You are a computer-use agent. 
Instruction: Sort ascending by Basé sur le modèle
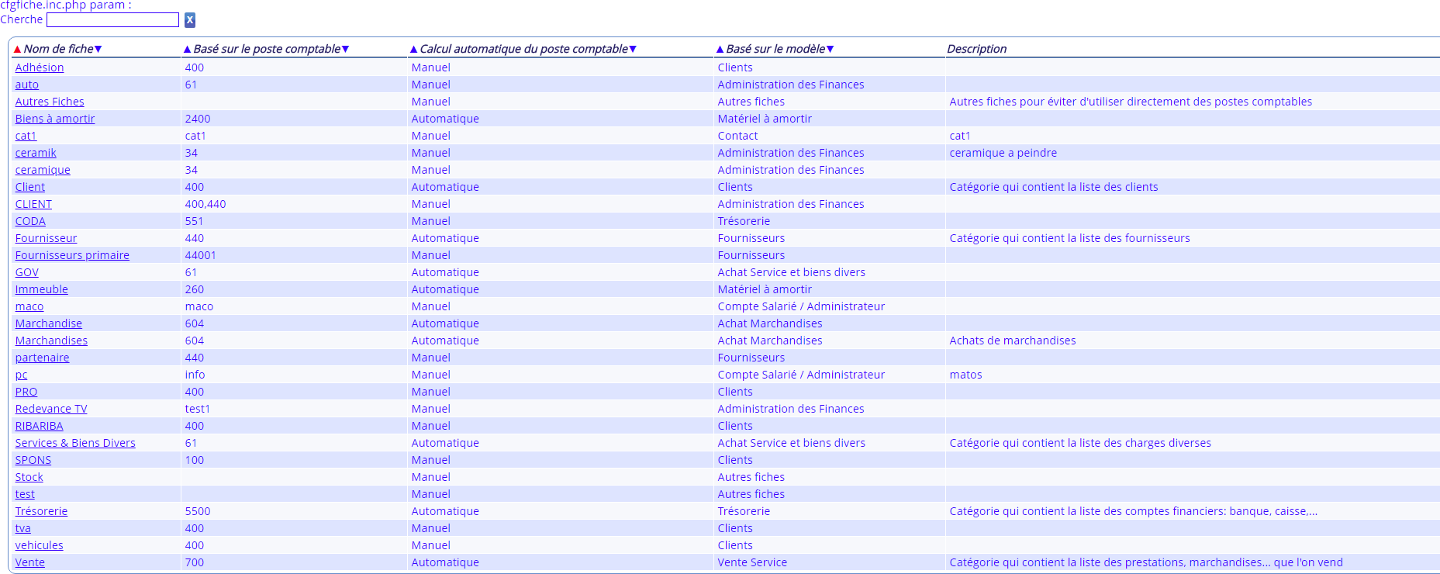pyautogui.click(x=720, y=49)
